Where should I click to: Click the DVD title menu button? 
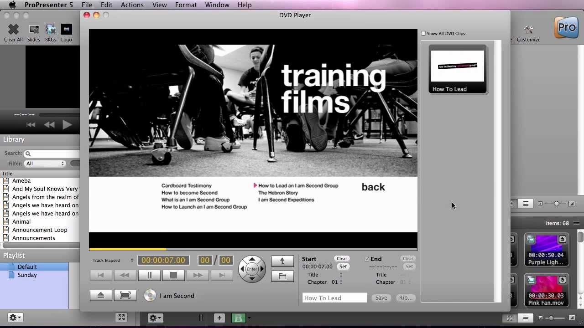[282, 276]
